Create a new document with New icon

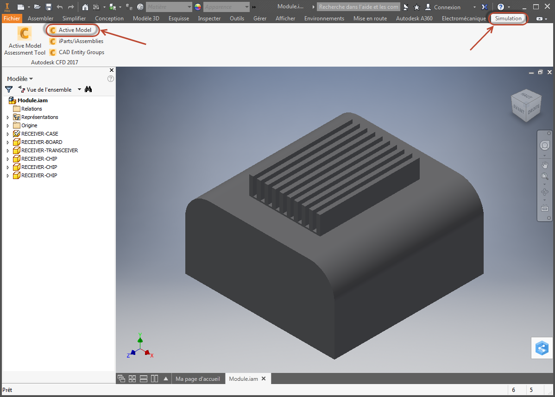pyautogui.click(x=21, y=7)
